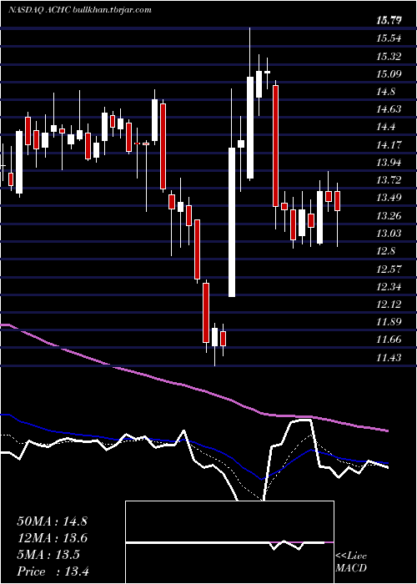The image size is (417, 584).
Task: Click the 50MA : 14.8 readout
Action: [52, 521]
